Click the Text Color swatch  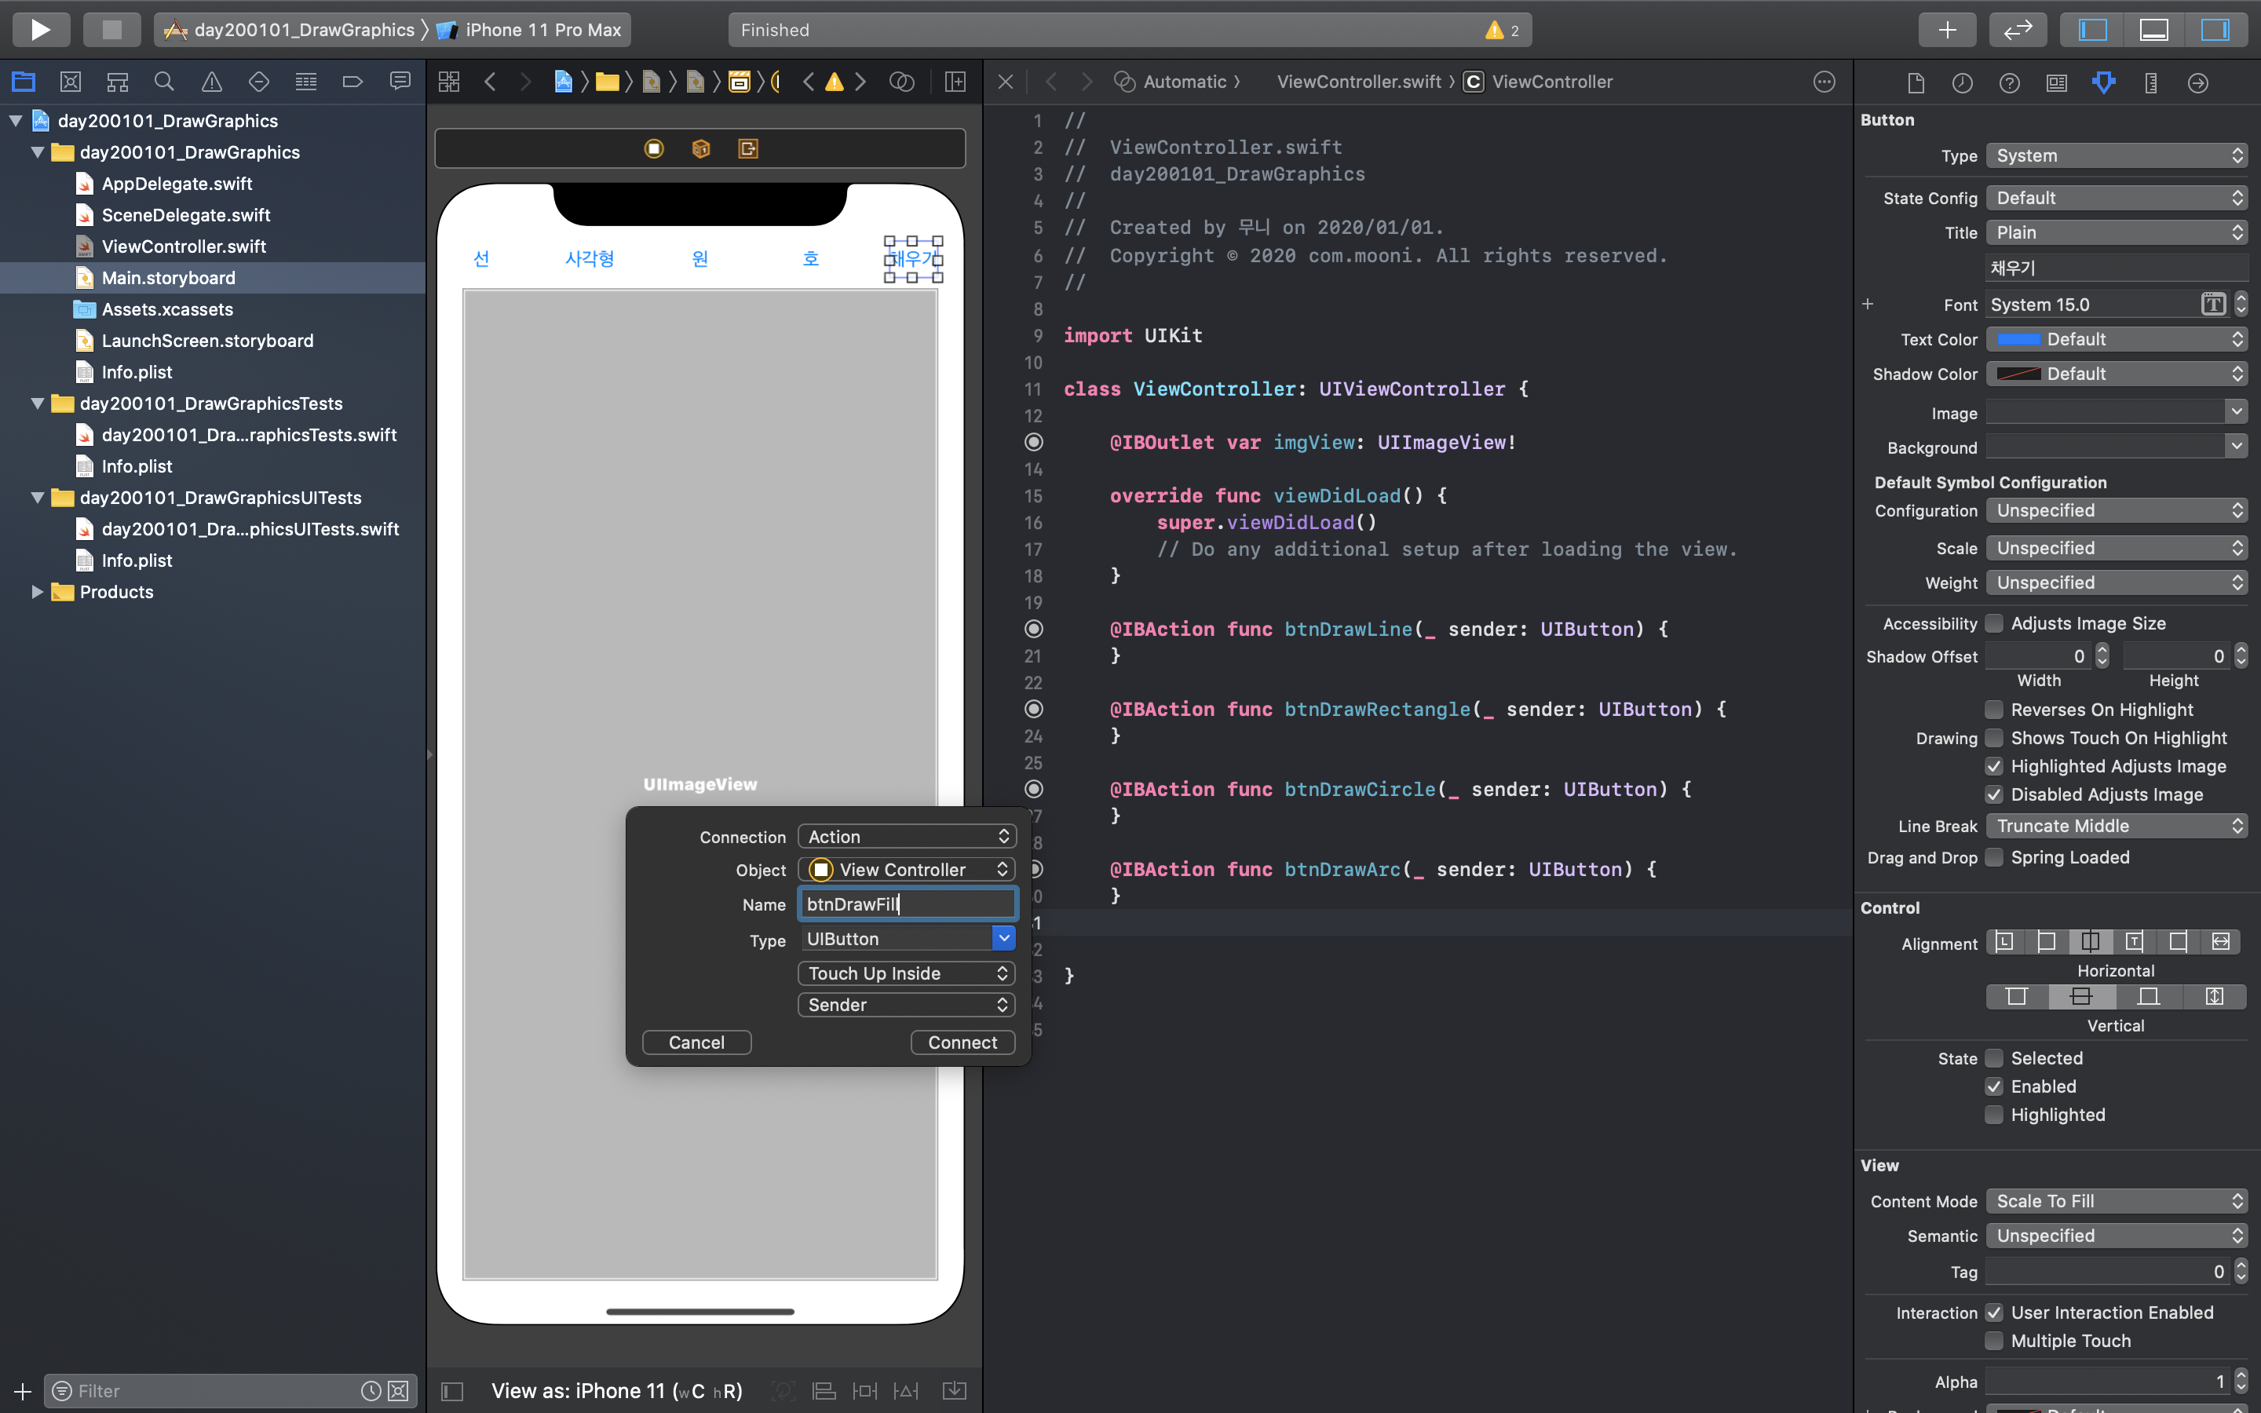pos(2018,339)
